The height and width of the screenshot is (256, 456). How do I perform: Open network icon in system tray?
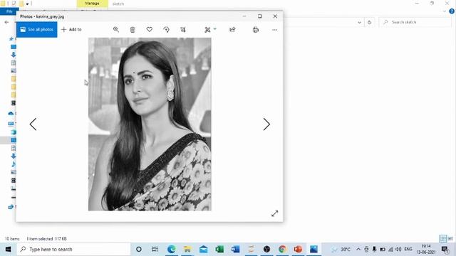(x=391, y=249)
